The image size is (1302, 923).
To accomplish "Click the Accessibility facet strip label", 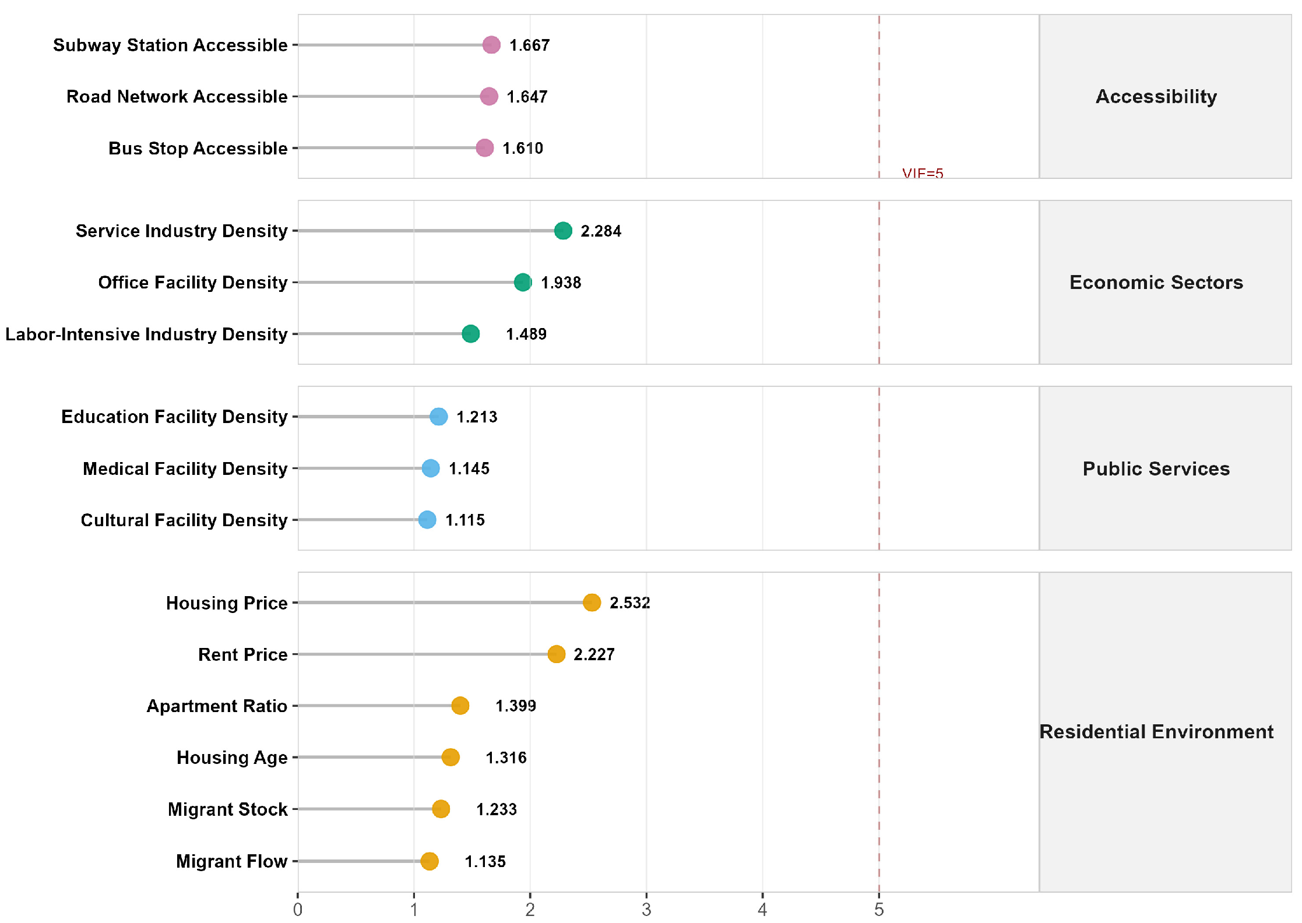I will [x=1156, y=96].
